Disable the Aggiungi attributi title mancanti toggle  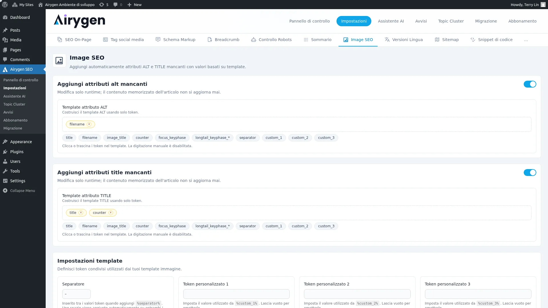click(530, 173)
